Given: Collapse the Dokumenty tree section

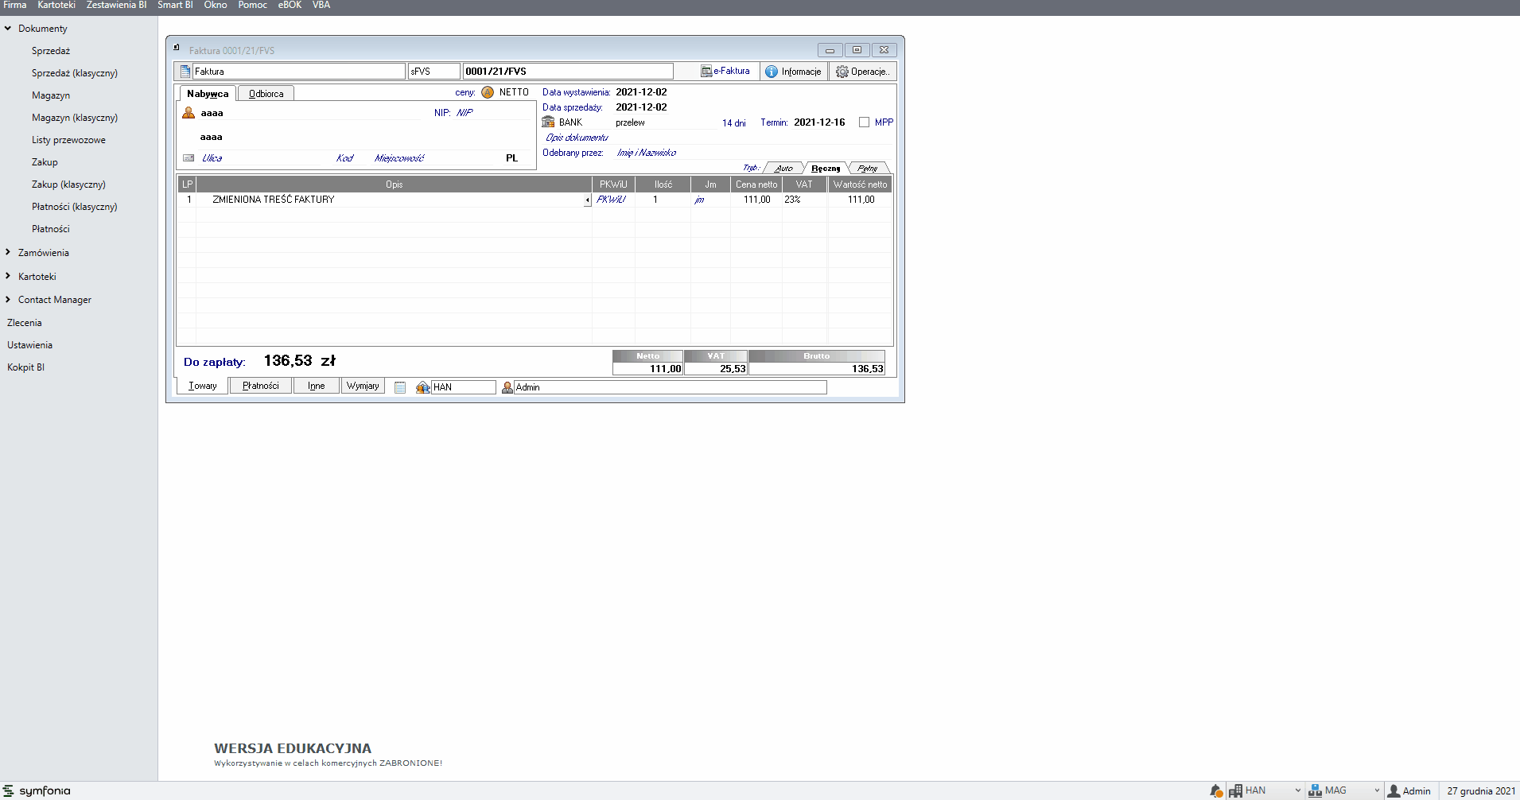Looking at the screenshot, I should [8, 28].
